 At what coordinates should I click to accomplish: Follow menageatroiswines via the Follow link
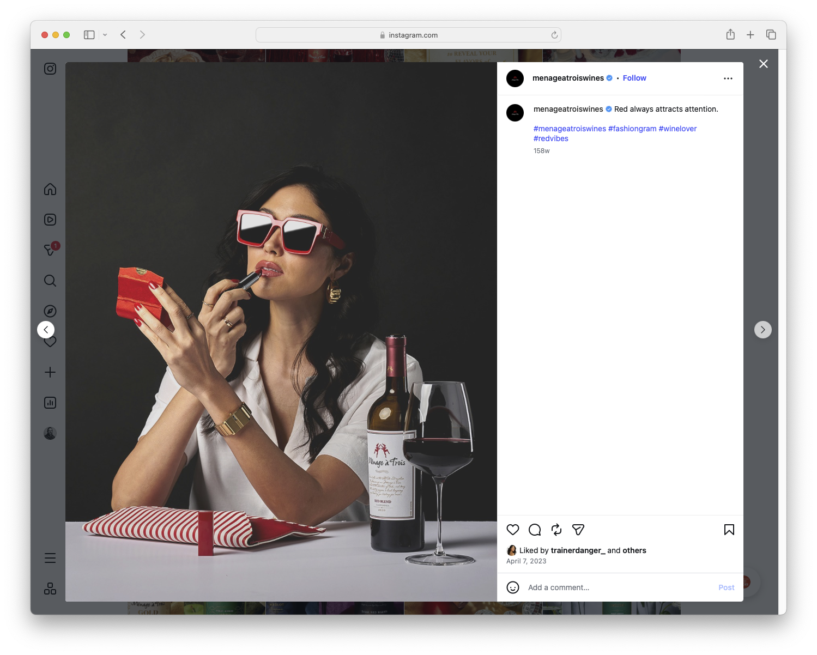[x=634, y=78]
